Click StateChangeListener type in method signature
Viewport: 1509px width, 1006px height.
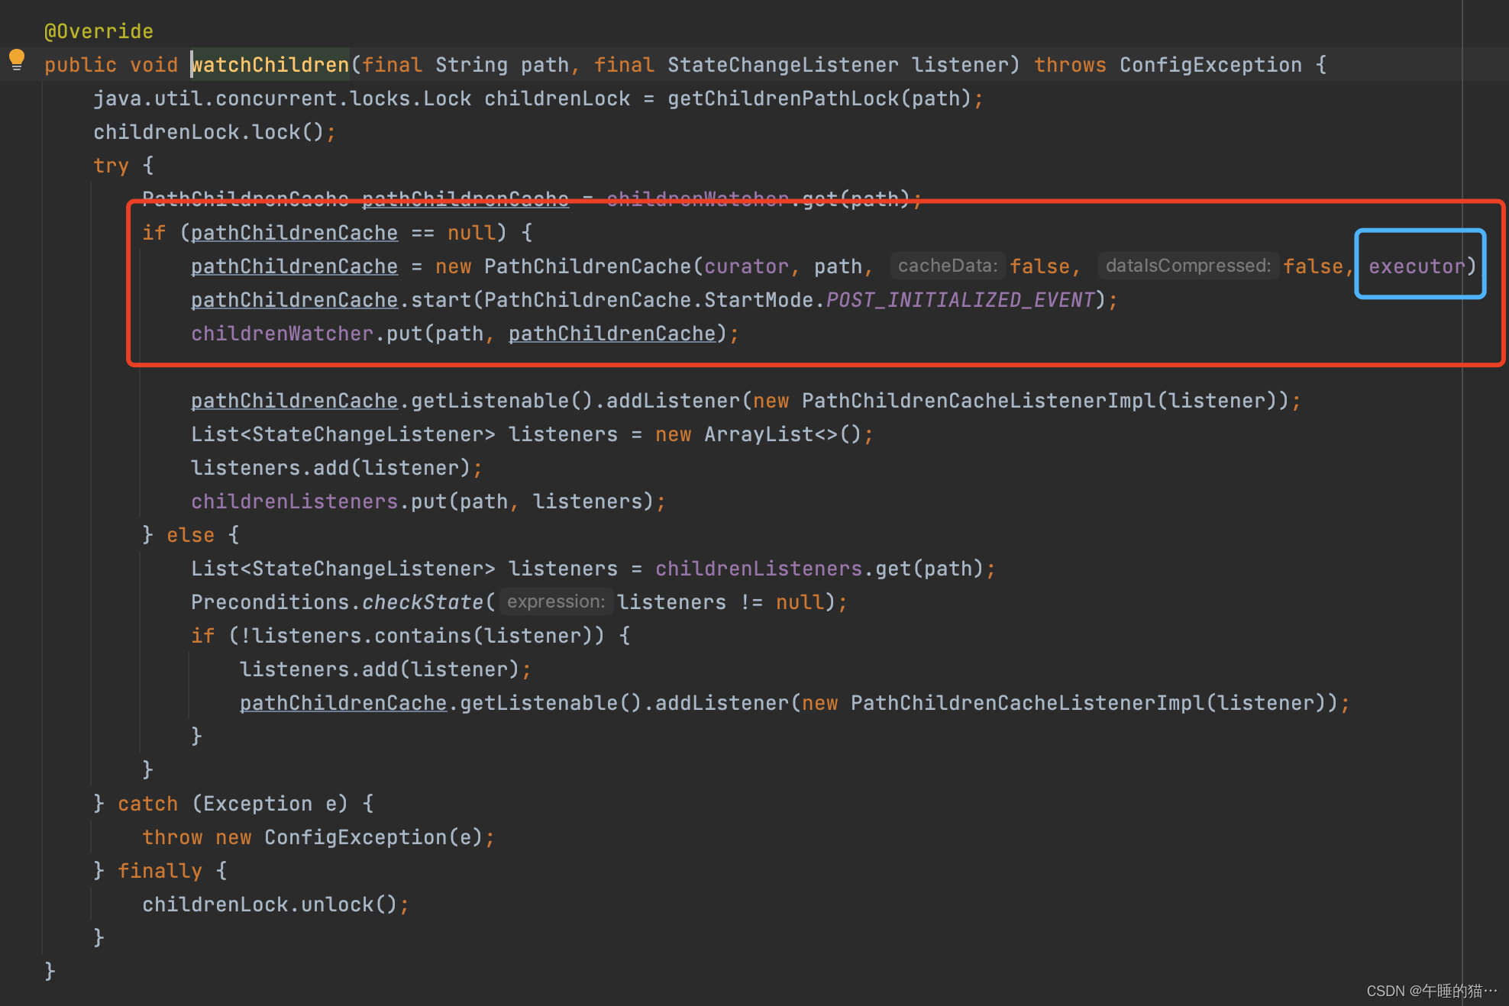783,65
